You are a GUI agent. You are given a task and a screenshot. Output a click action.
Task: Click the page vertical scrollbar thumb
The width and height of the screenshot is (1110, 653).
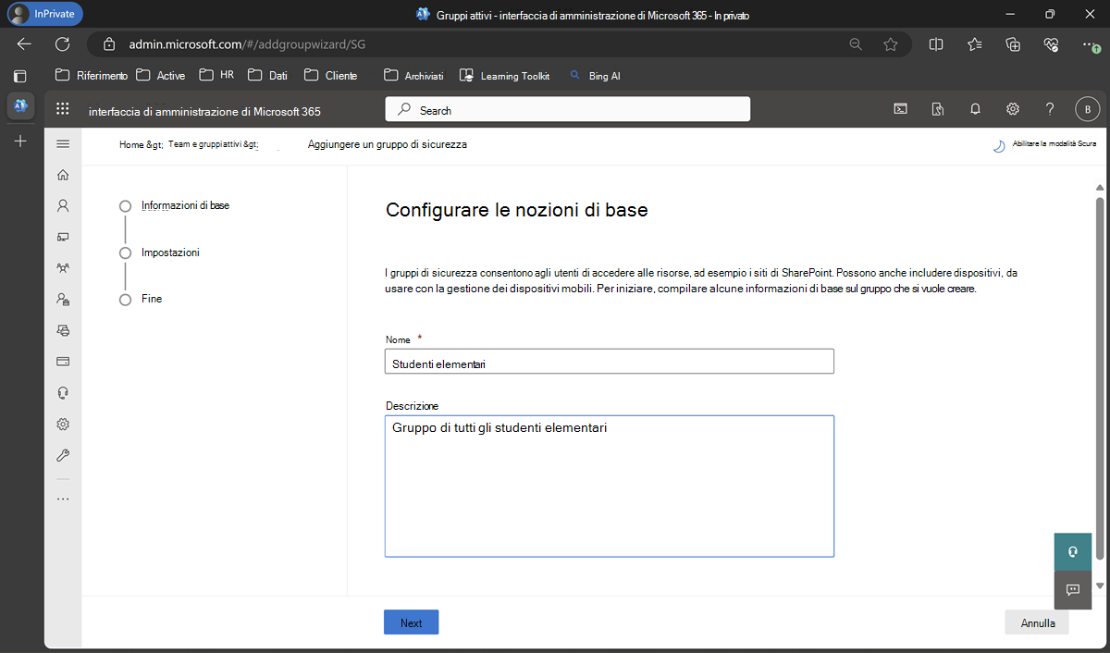[1100, 377]
